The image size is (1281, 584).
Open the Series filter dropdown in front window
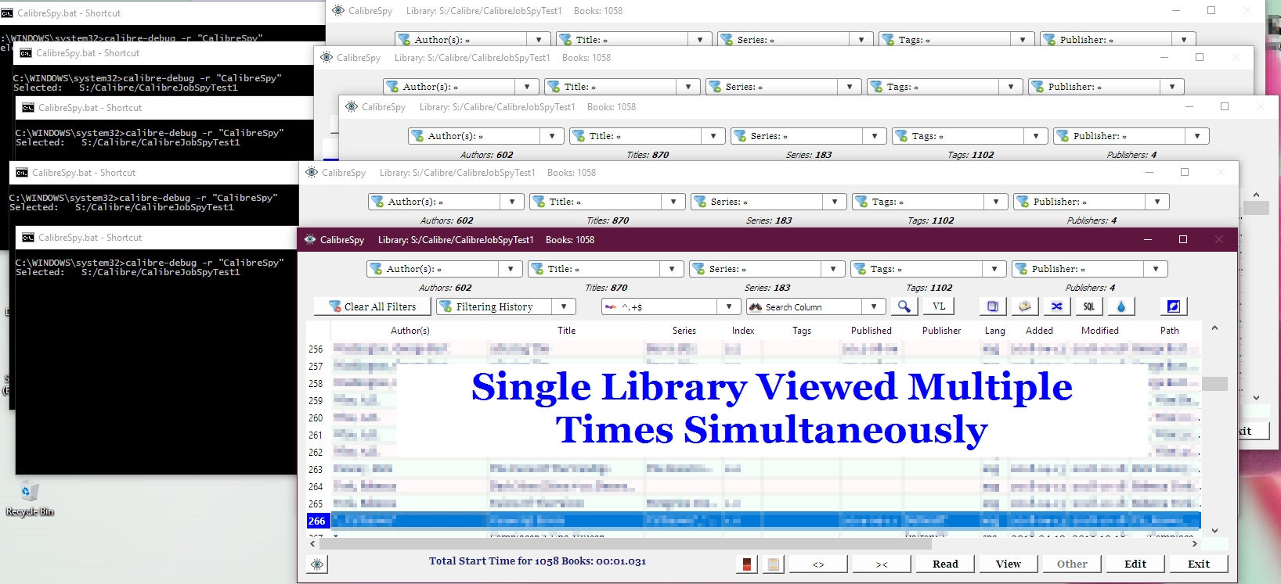pos(833,269)
